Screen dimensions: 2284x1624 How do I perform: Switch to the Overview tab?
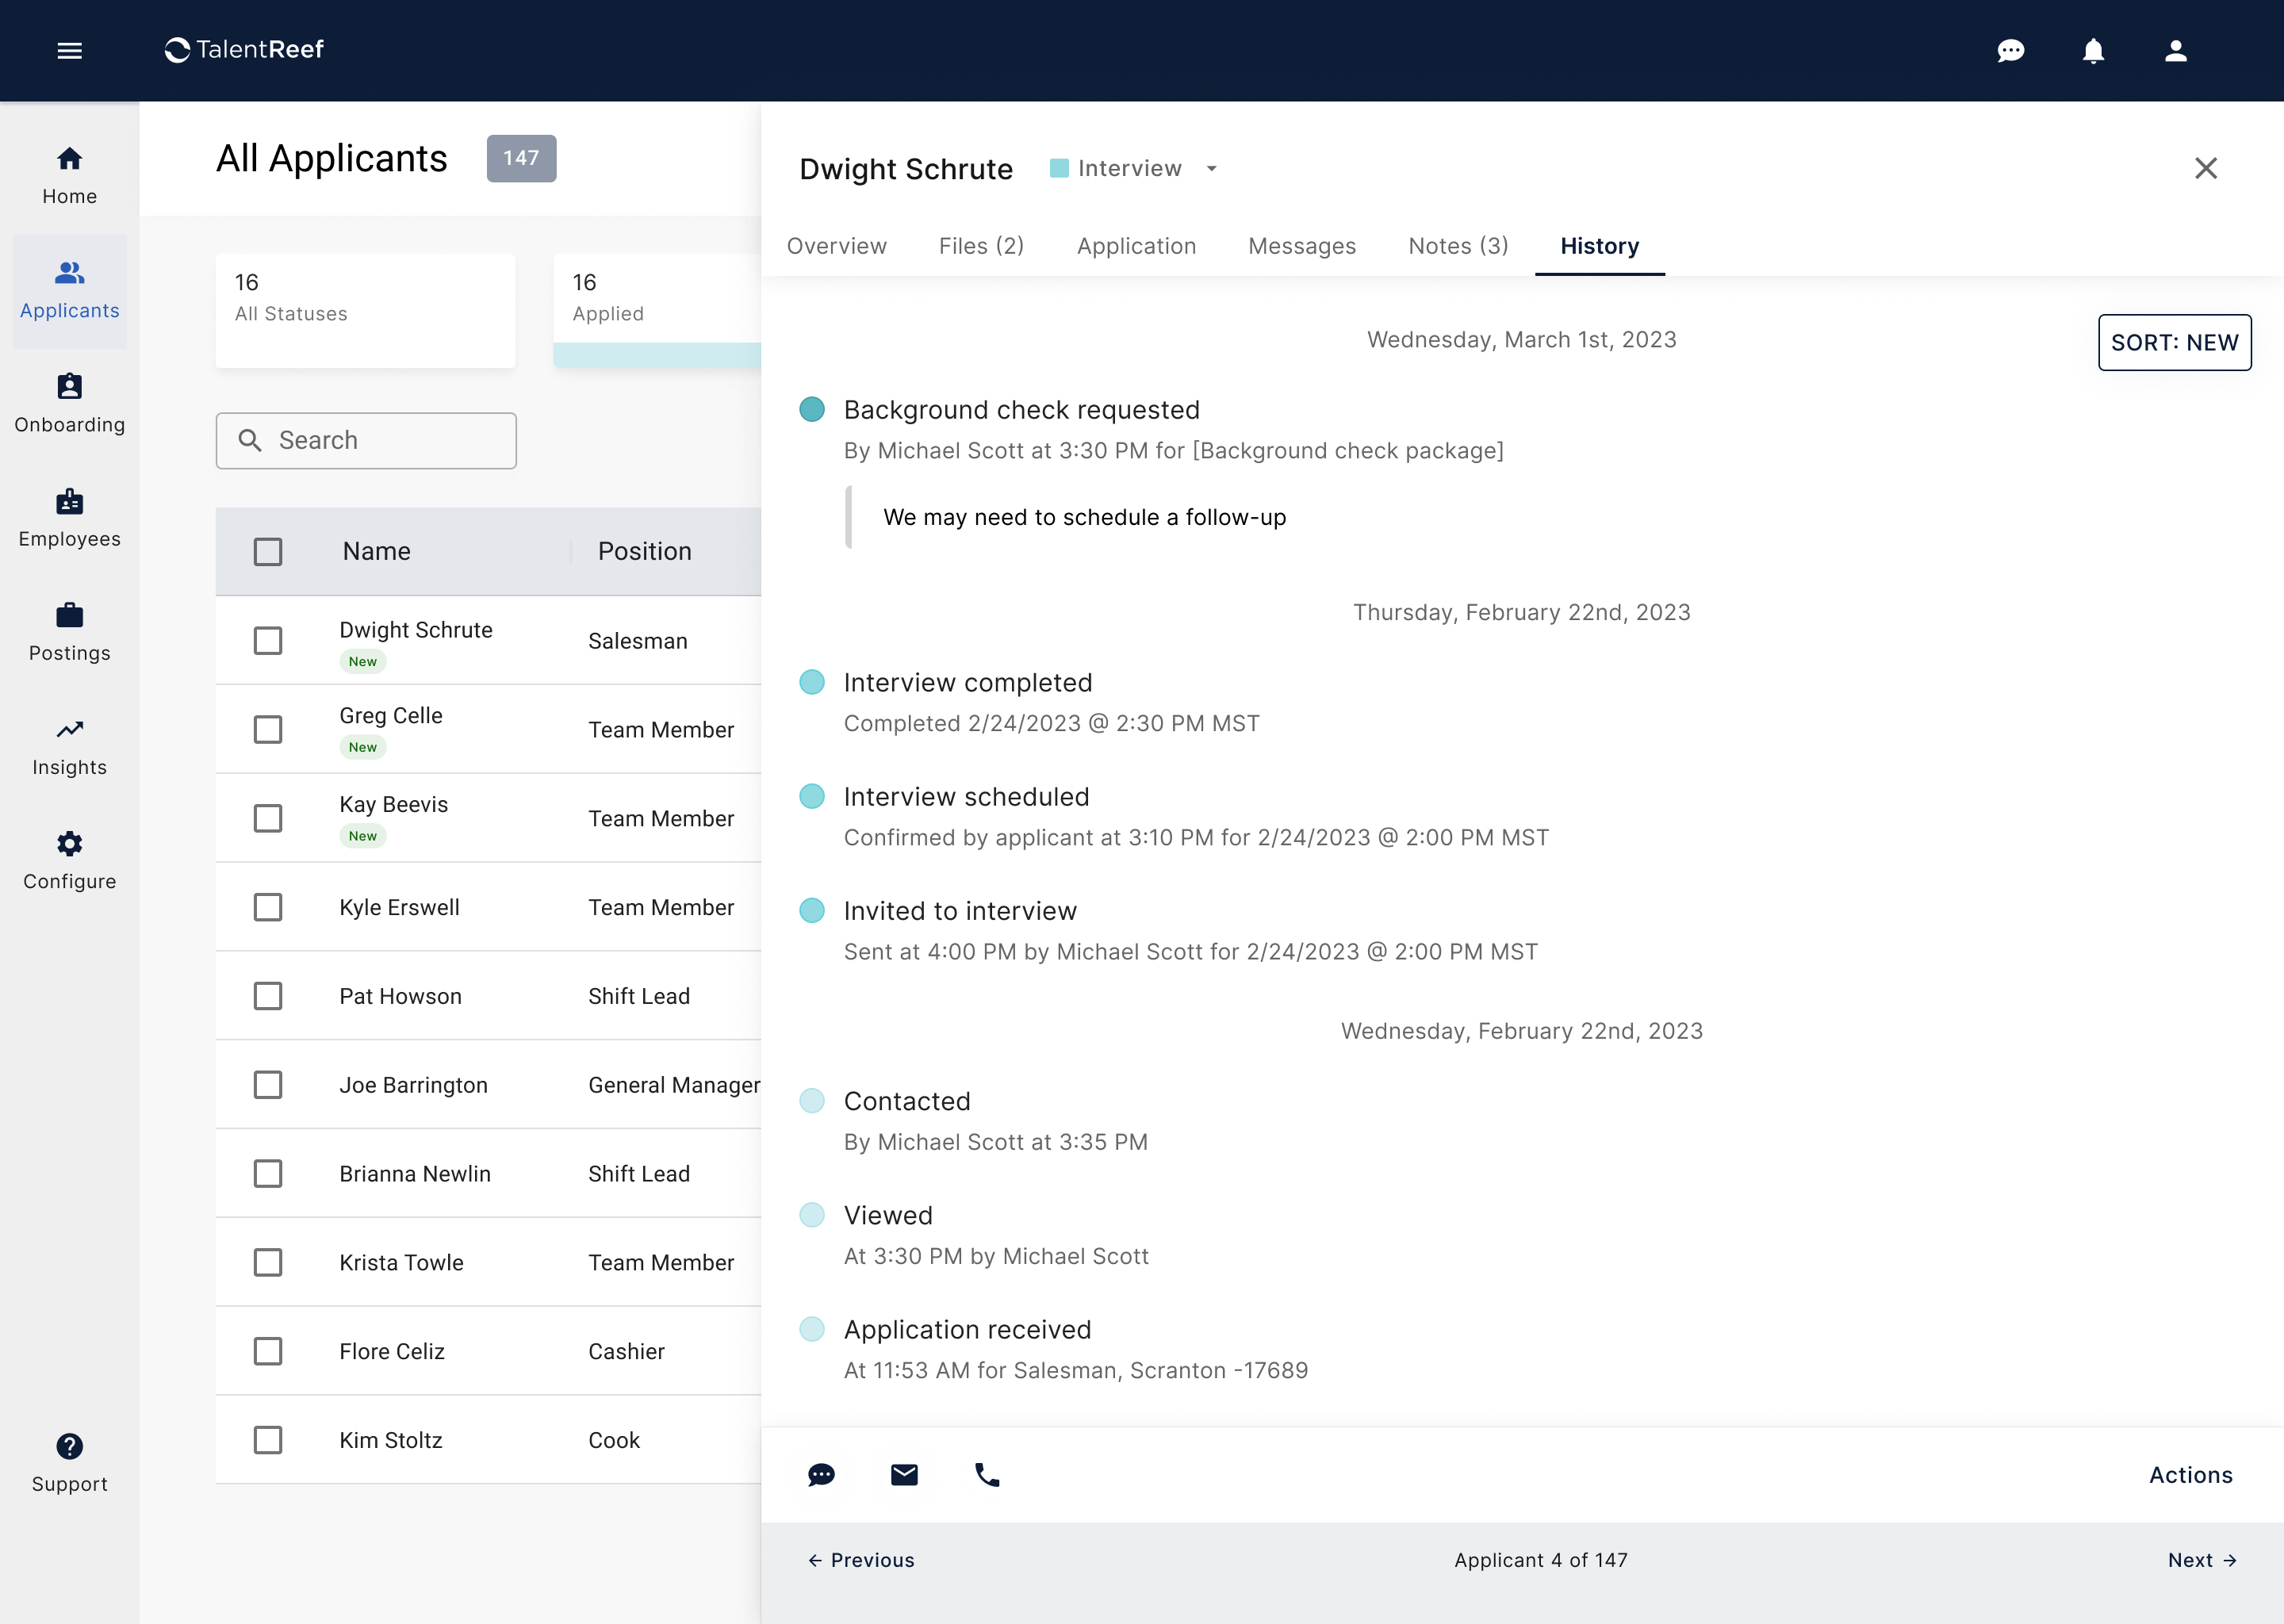click(837, 246)
